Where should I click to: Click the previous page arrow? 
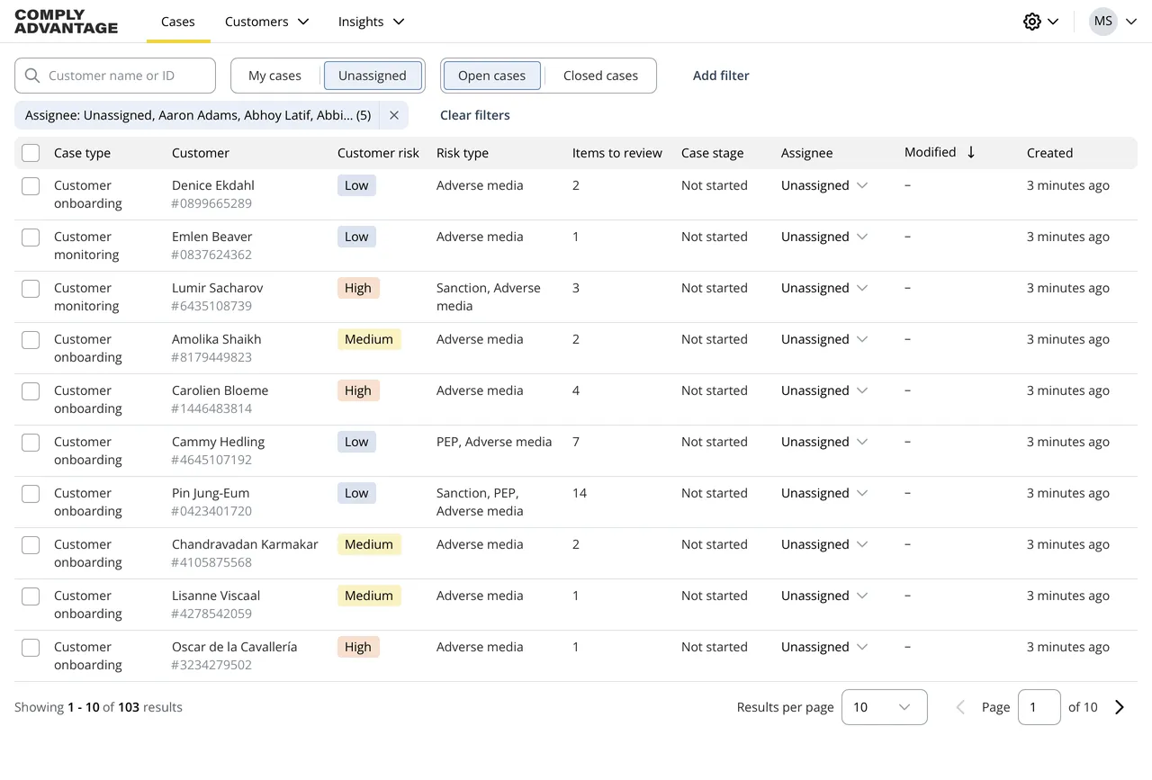(959, 707)
